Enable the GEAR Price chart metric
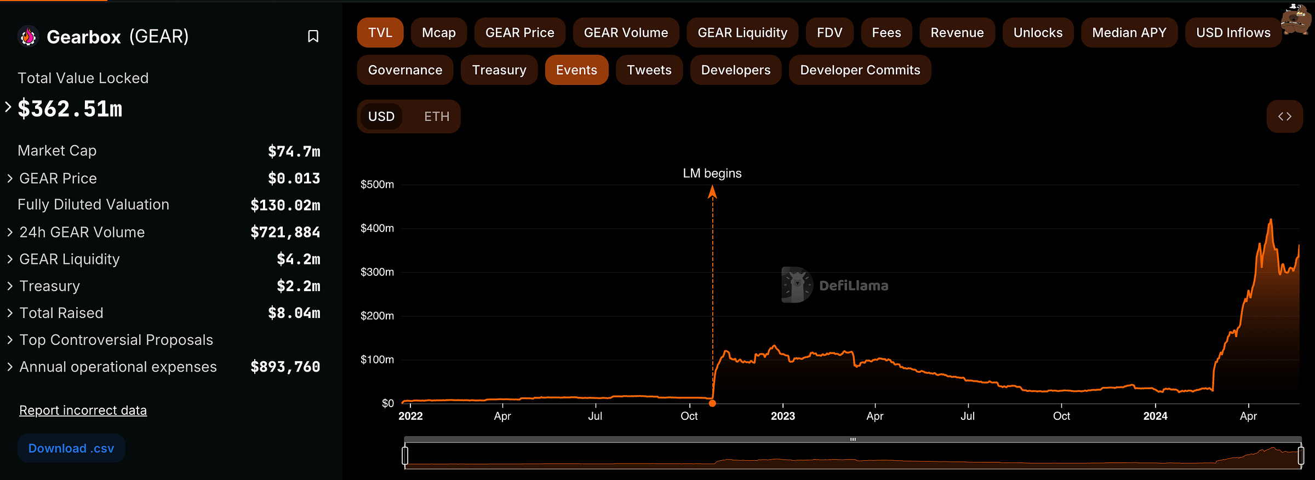 click(520, 33)
